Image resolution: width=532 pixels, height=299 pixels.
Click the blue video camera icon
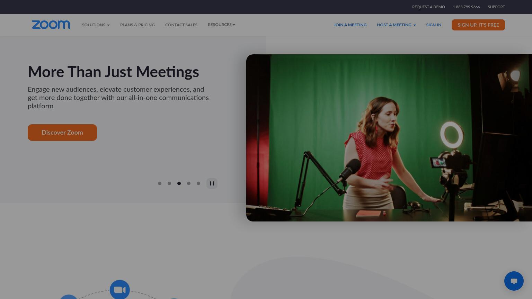(x=120, y=290)
